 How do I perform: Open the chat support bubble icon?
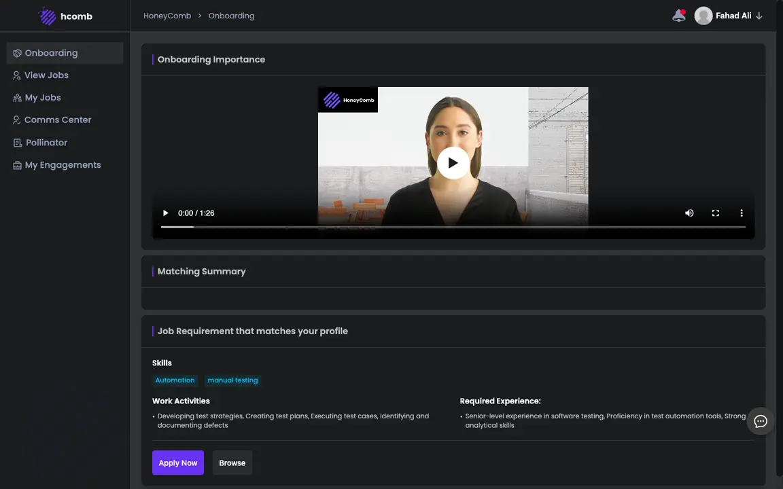click(760, 421)
